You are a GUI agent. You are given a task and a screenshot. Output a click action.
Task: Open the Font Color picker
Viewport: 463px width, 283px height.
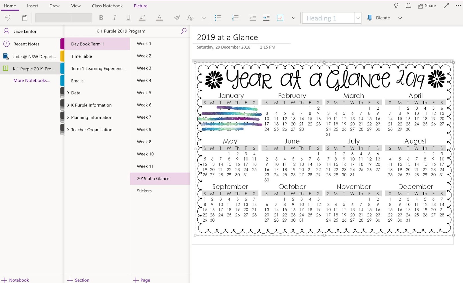click(x=159, y=18)
